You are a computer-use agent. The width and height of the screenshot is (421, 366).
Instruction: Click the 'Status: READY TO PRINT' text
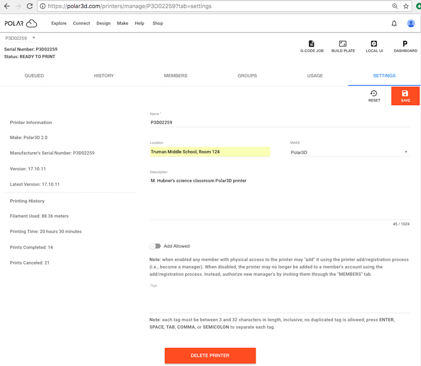(29, 57)
